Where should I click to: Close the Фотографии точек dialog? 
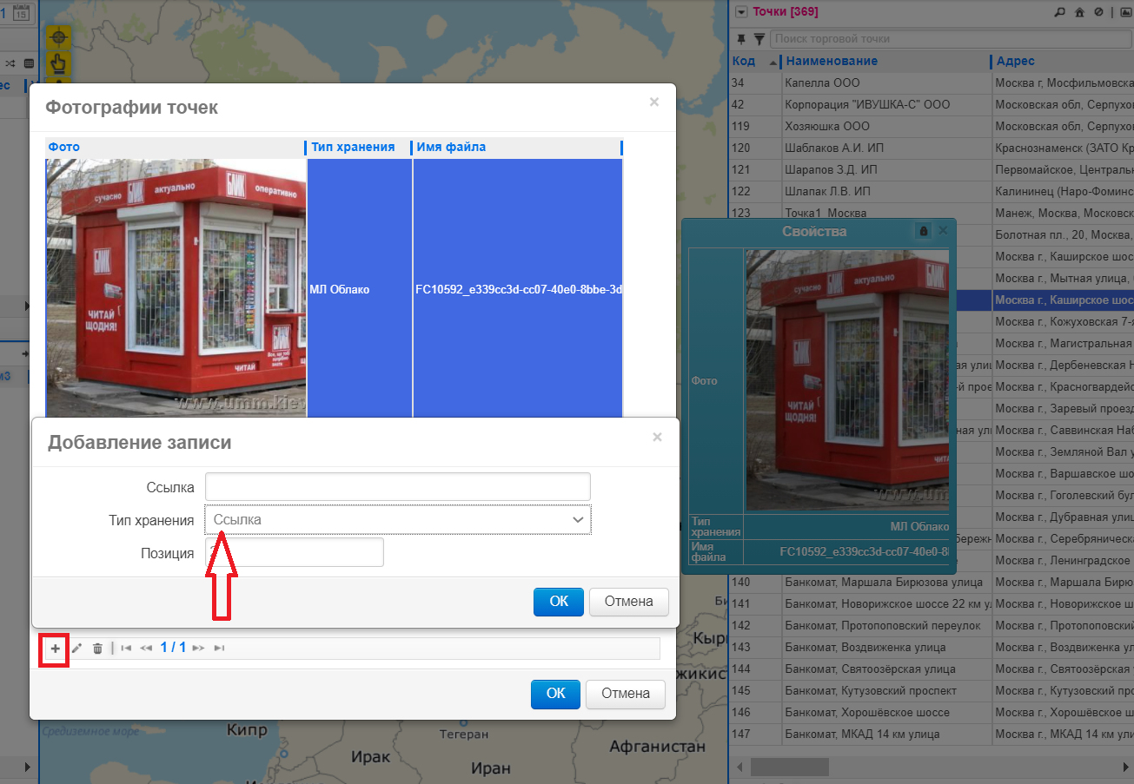[654, 102]
